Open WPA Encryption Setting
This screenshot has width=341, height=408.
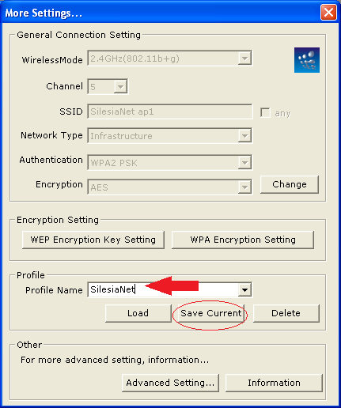243,240
